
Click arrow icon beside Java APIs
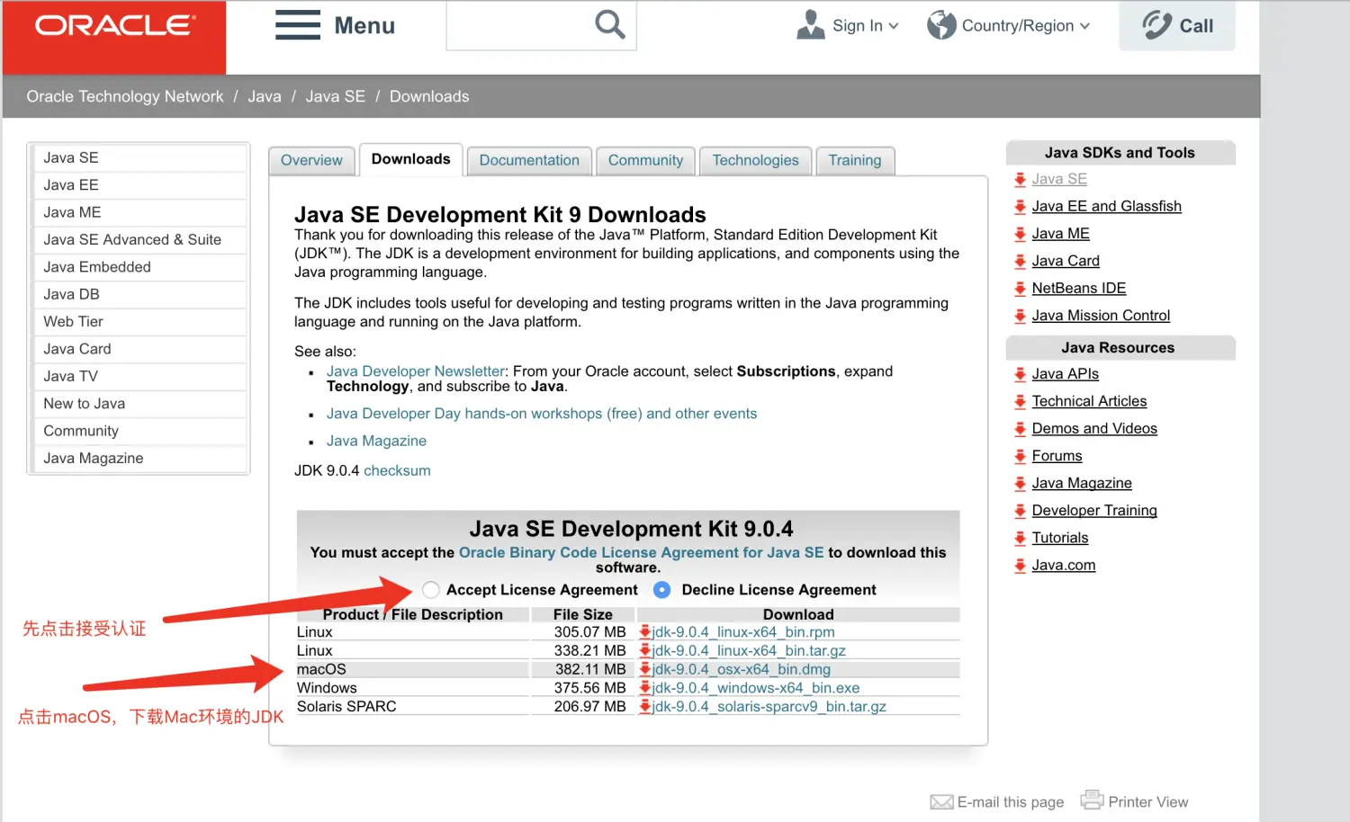[x=1020, y=374]
